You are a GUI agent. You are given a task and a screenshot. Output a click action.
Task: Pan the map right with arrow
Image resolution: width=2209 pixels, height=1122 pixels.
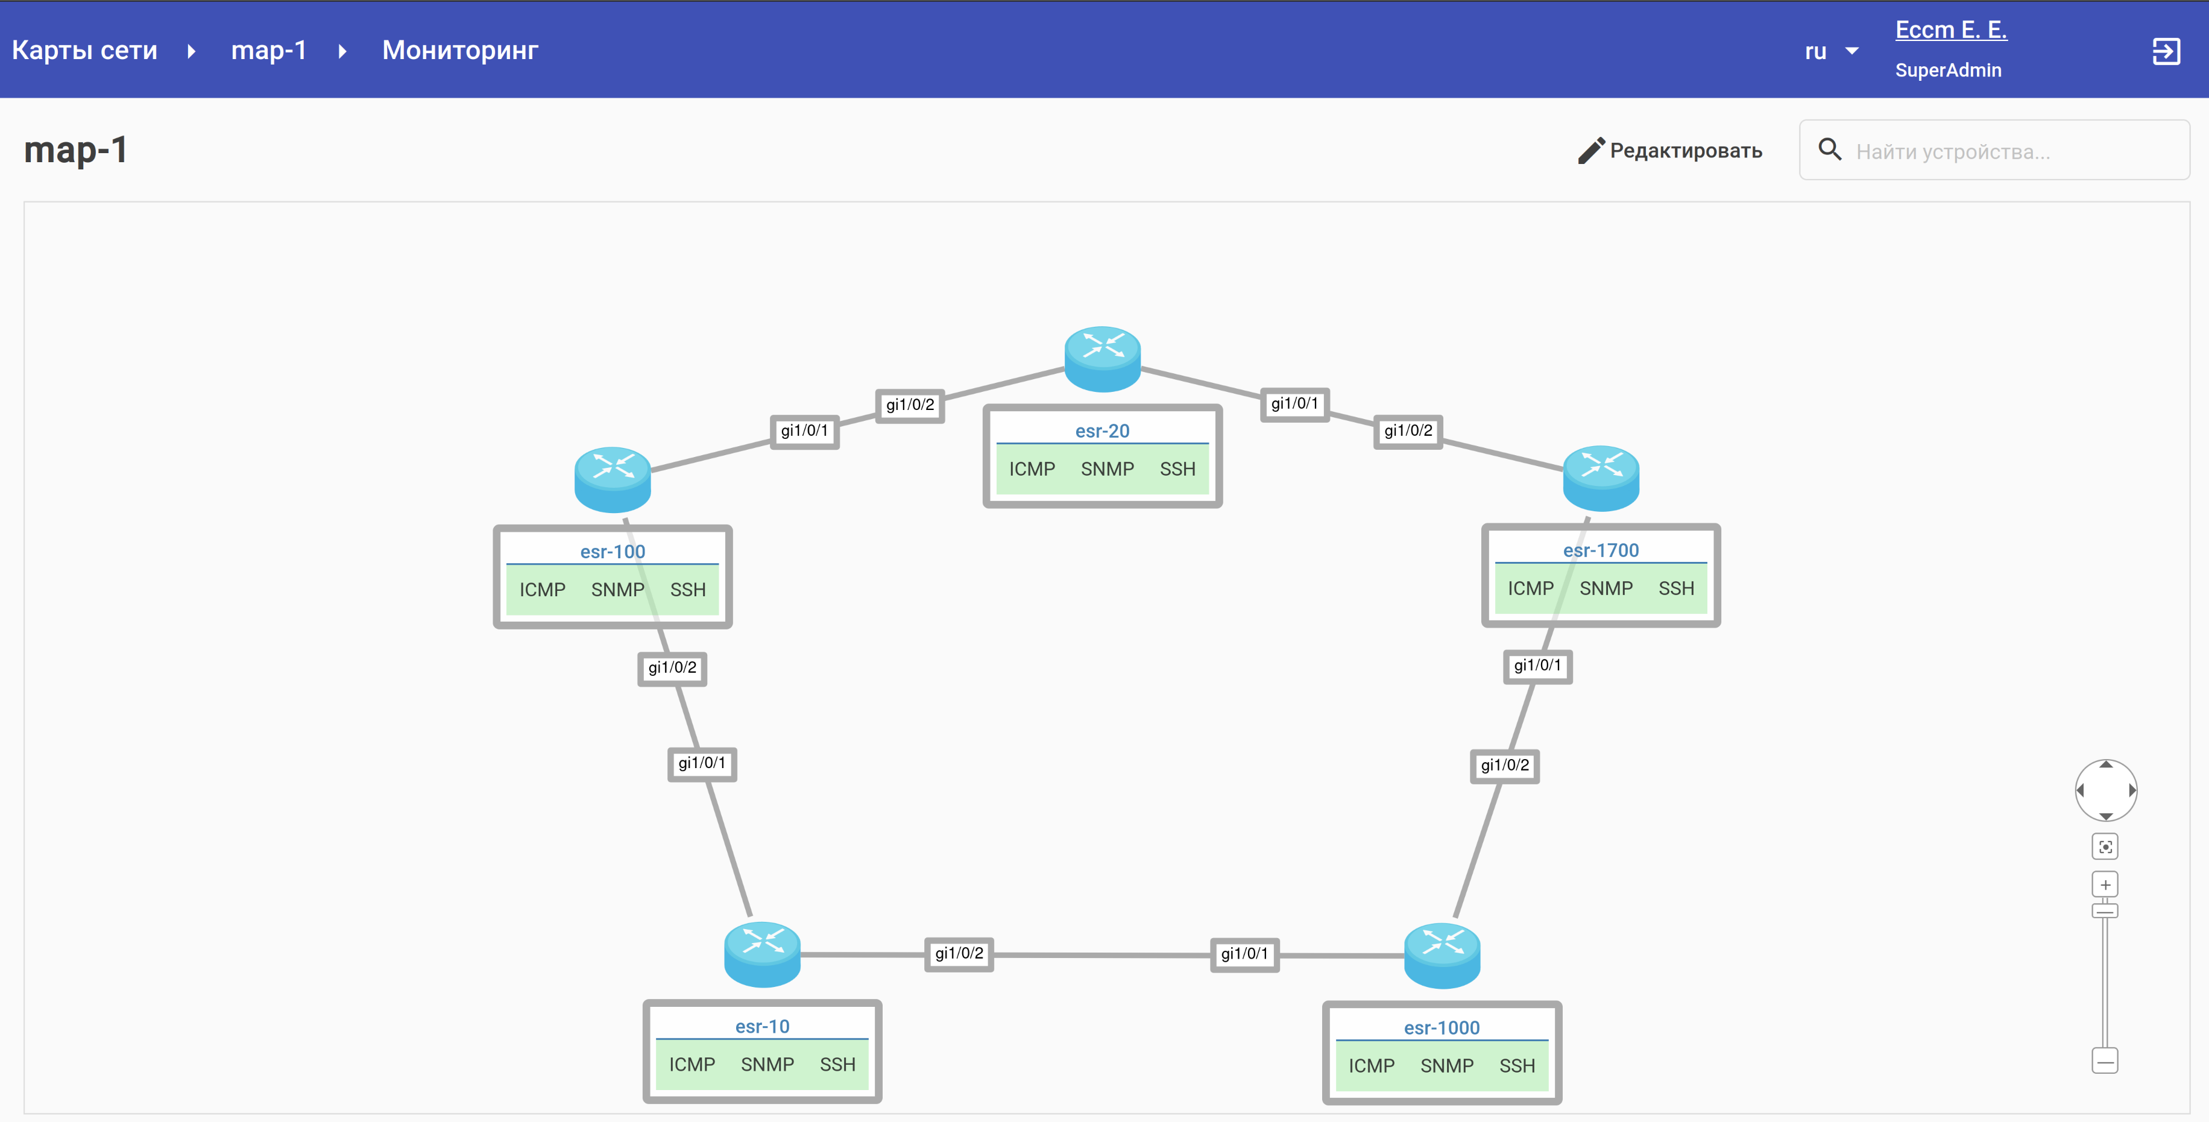click(2131, 790)
